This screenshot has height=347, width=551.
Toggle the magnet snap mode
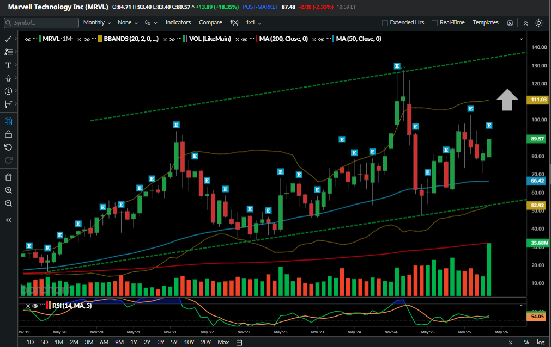(x=8, y=121)
